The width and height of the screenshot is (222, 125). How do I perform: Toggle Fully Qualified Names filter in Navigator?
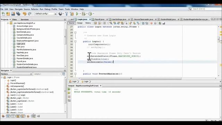pyautogui.click(x=28, y=116)
